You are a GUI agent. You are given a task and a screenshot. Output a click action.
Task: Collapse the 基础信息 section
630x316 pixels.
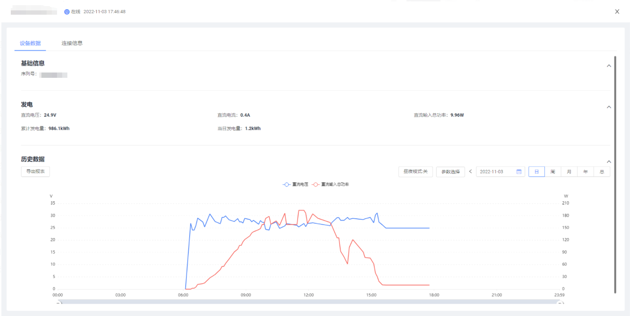pyautogui.click(x=609, y=66)
